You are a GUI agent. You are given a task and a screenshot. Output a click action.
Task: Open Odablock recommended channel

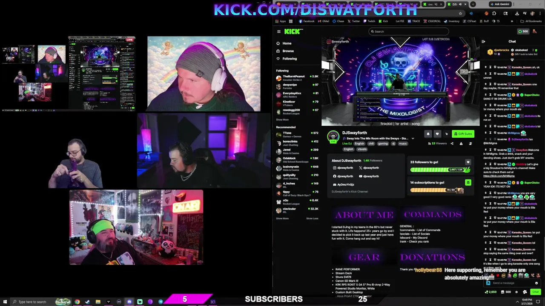tap(297, 160)
